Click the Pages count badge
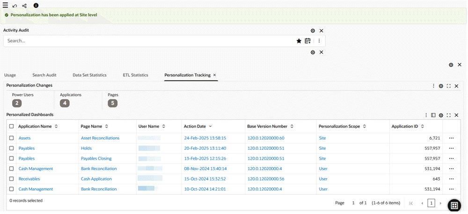 tap(112, 103)
